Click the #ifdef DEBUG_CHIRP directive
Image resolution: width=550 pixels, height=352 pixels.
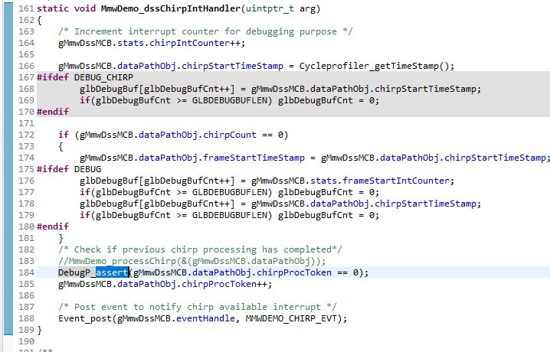(85, 77)
